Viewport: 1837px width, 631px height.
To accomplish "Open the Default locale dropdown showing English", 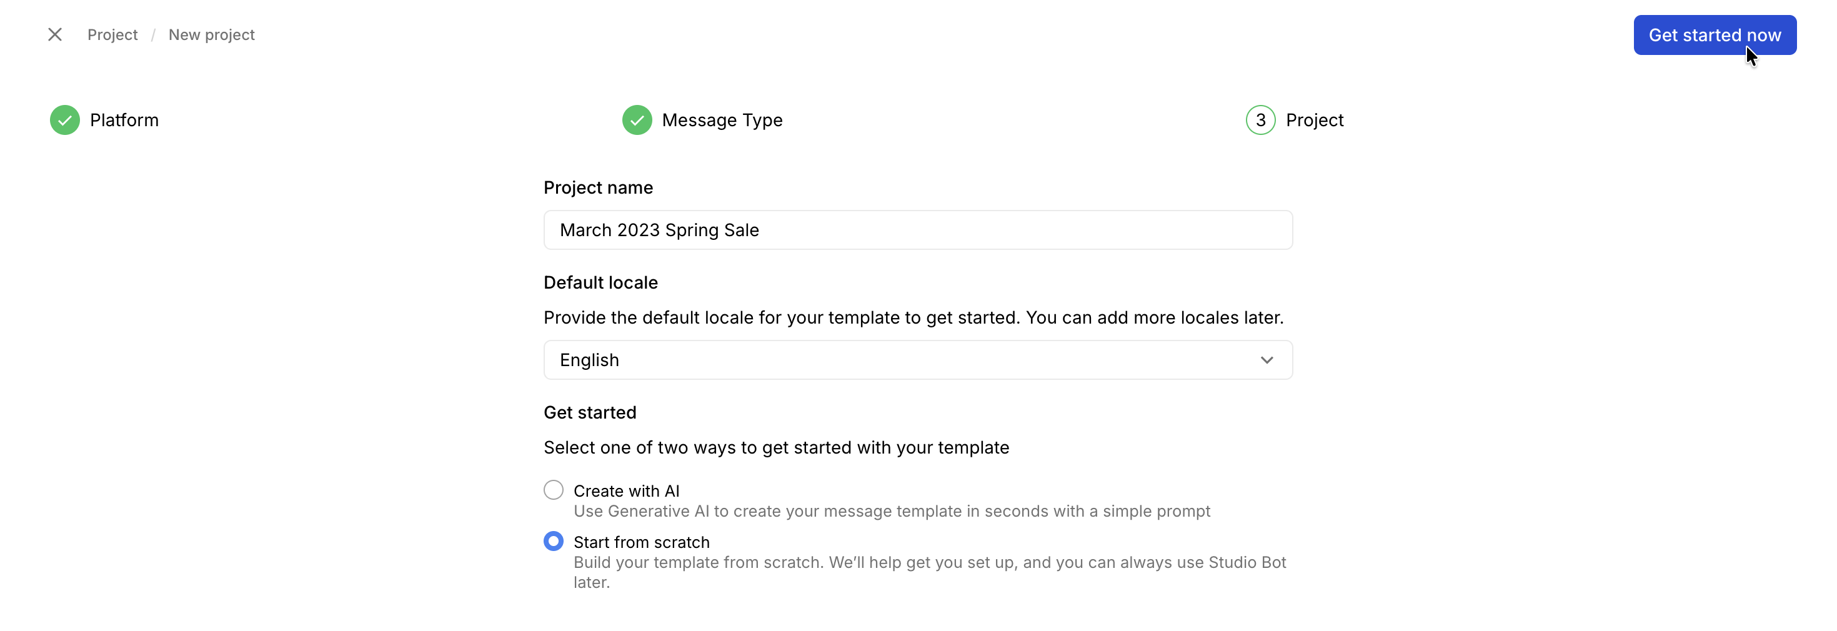I will click(x=917, y=360).
